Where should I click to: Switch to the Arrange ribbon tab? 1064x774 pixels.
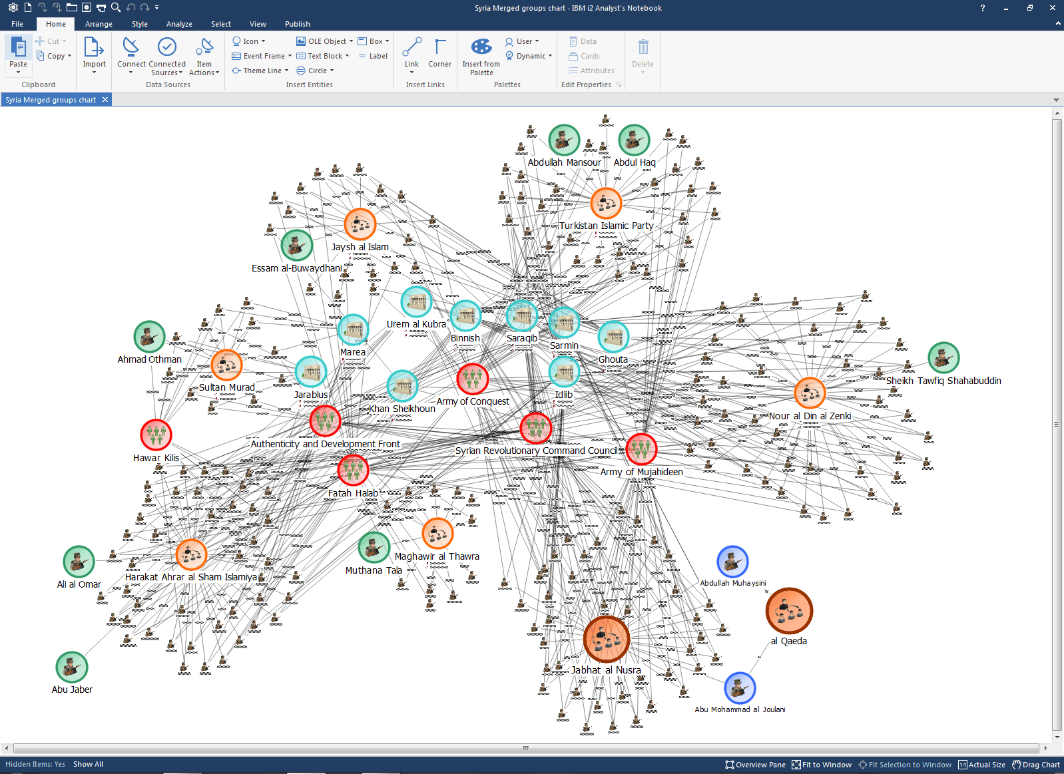99,24
